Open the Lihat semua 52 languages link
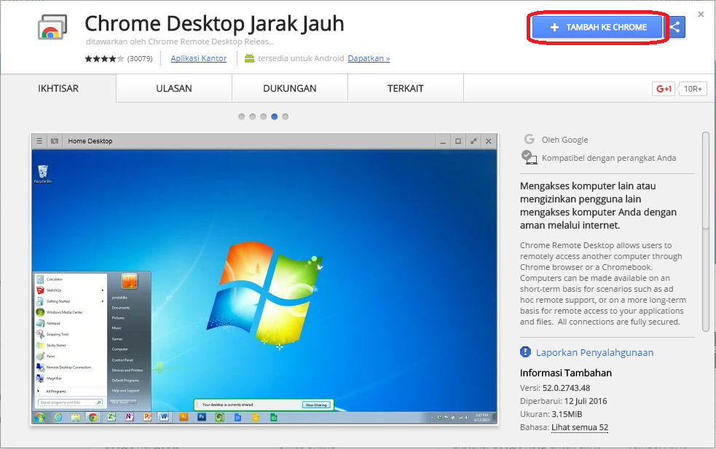Screen dimensions: 716x449 [580, 428]
